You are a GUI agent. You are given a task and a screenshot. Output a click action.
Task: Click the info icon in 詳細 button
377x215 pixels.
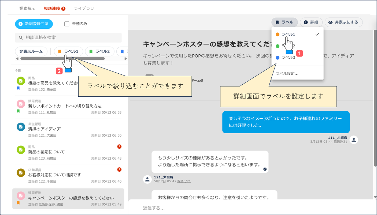click(x=306, y=22)
